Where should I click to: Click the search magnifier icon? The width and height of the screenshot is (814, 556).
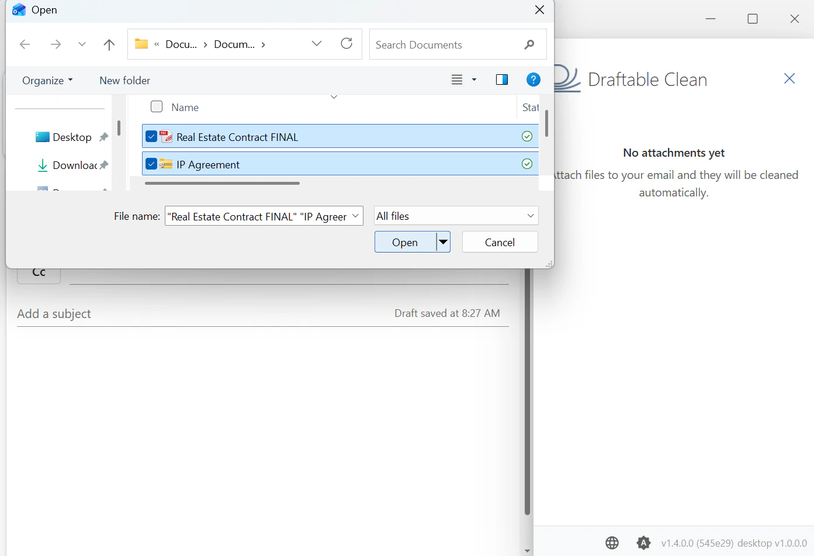click(529, 44)
